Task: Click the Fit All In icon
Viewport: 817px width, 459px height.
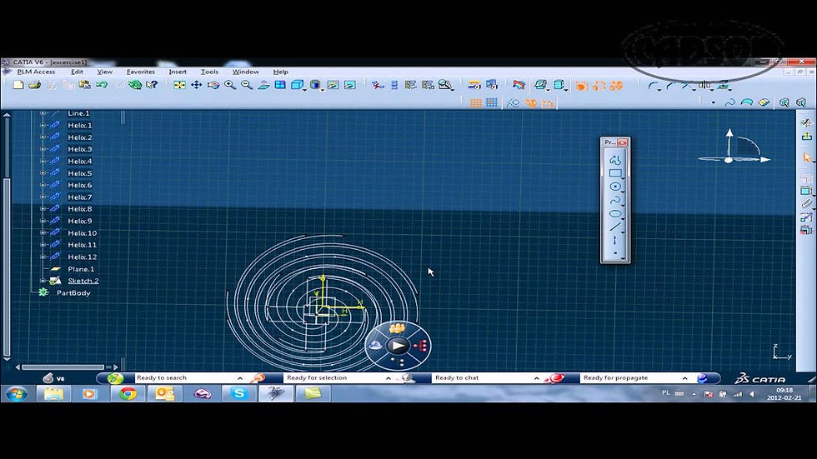Action: pyautogui.click(x=179, y=85)
